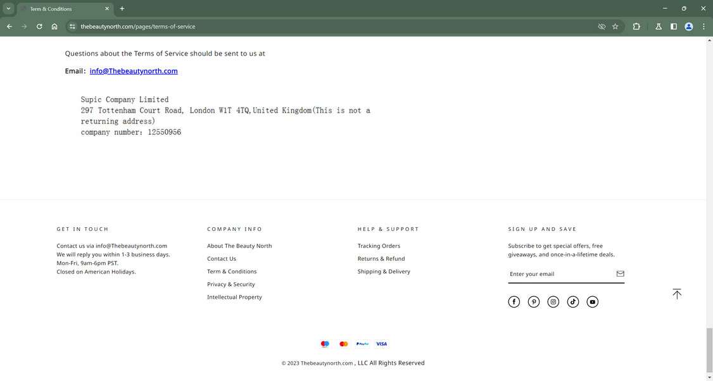View site information icon in address bar

pyautogui.click(x=72, y=27)
